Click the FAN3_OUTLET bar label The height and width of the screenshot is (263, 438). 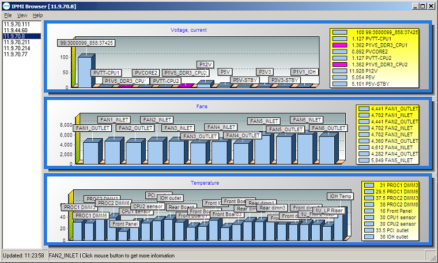click(200, 136)
